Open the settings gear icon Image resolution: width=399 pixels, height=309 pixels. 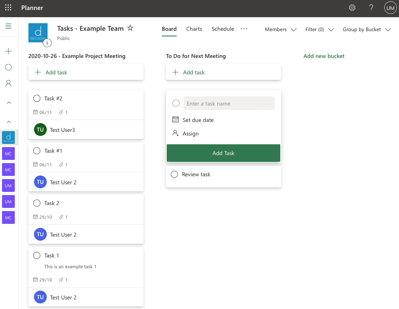[x=352, y=8]
